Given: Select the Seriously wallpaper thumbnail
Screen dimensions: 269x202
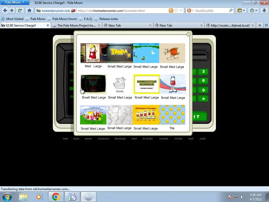Looking at the screenshot, I should point(120,84).
